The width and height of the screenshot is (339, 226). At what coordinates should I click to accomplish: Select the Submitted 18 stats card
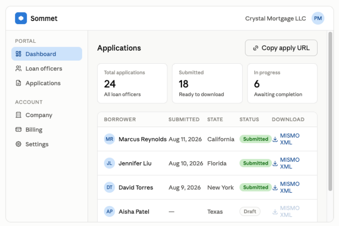207,83
